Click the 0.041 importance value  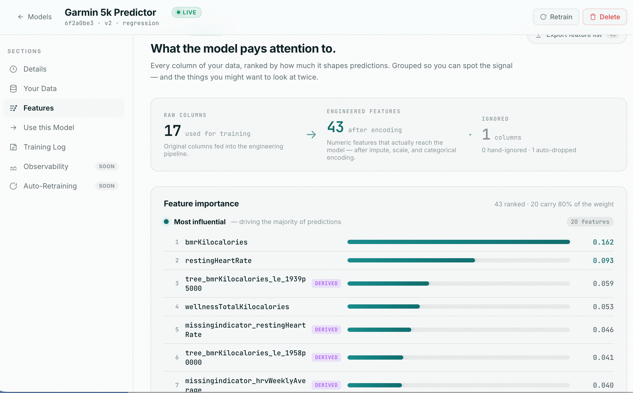(603, 357)
